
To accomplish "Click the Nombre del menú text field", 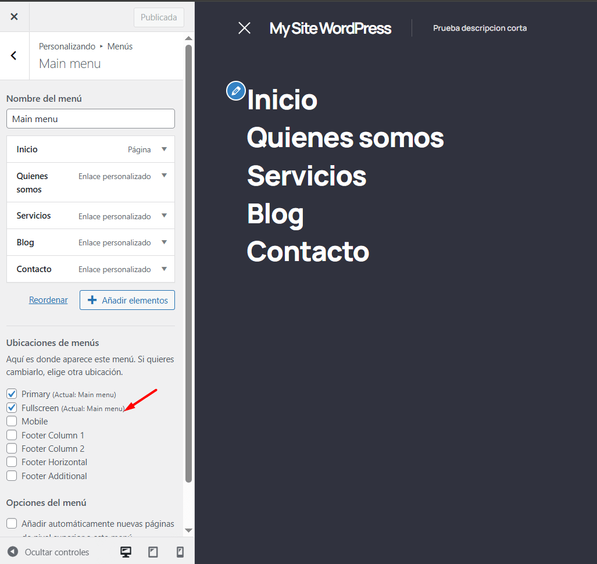I will click(91, 119).
